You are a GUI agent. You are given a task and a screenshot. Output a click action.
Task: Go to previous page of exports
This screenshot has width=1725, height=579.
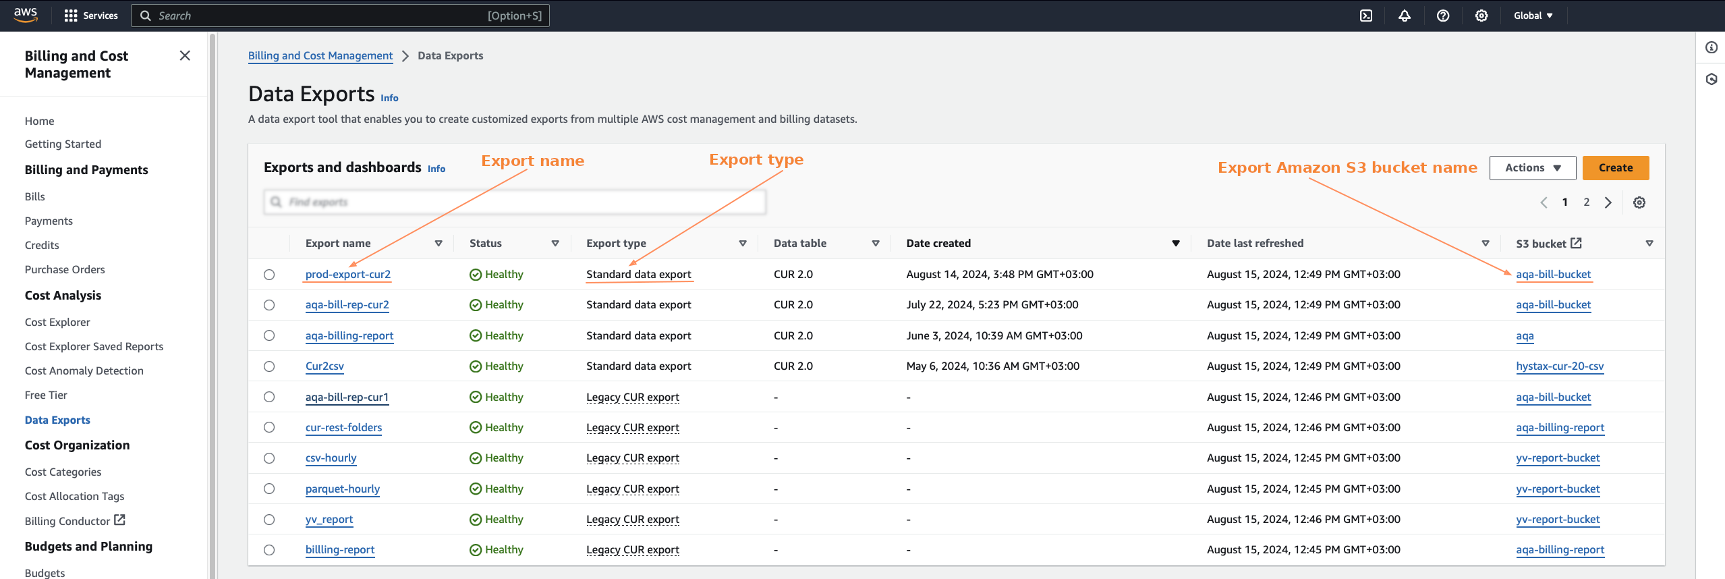coord(1544,202)
